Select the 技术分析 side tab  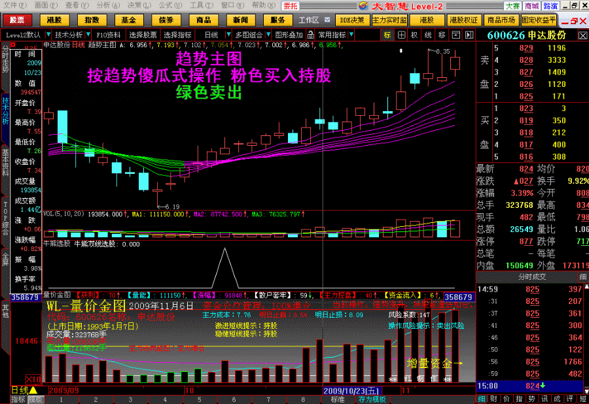[5, 111]
